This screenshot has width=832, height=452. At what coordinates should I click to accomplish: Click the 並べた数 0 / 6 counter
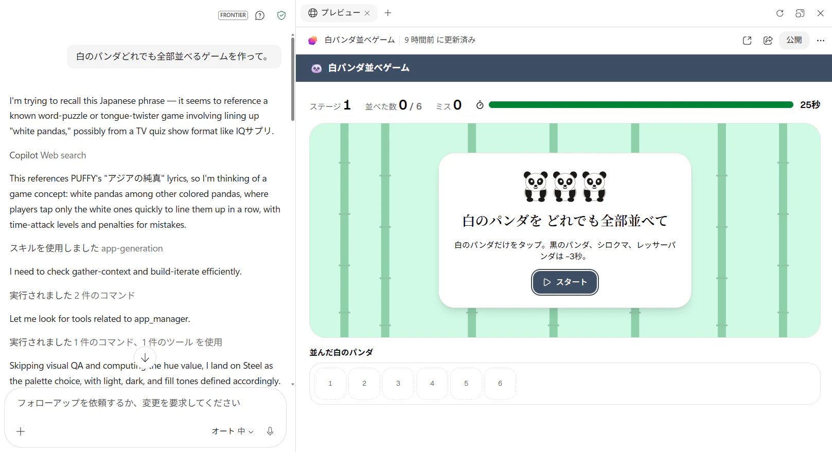tap(394, 105)
